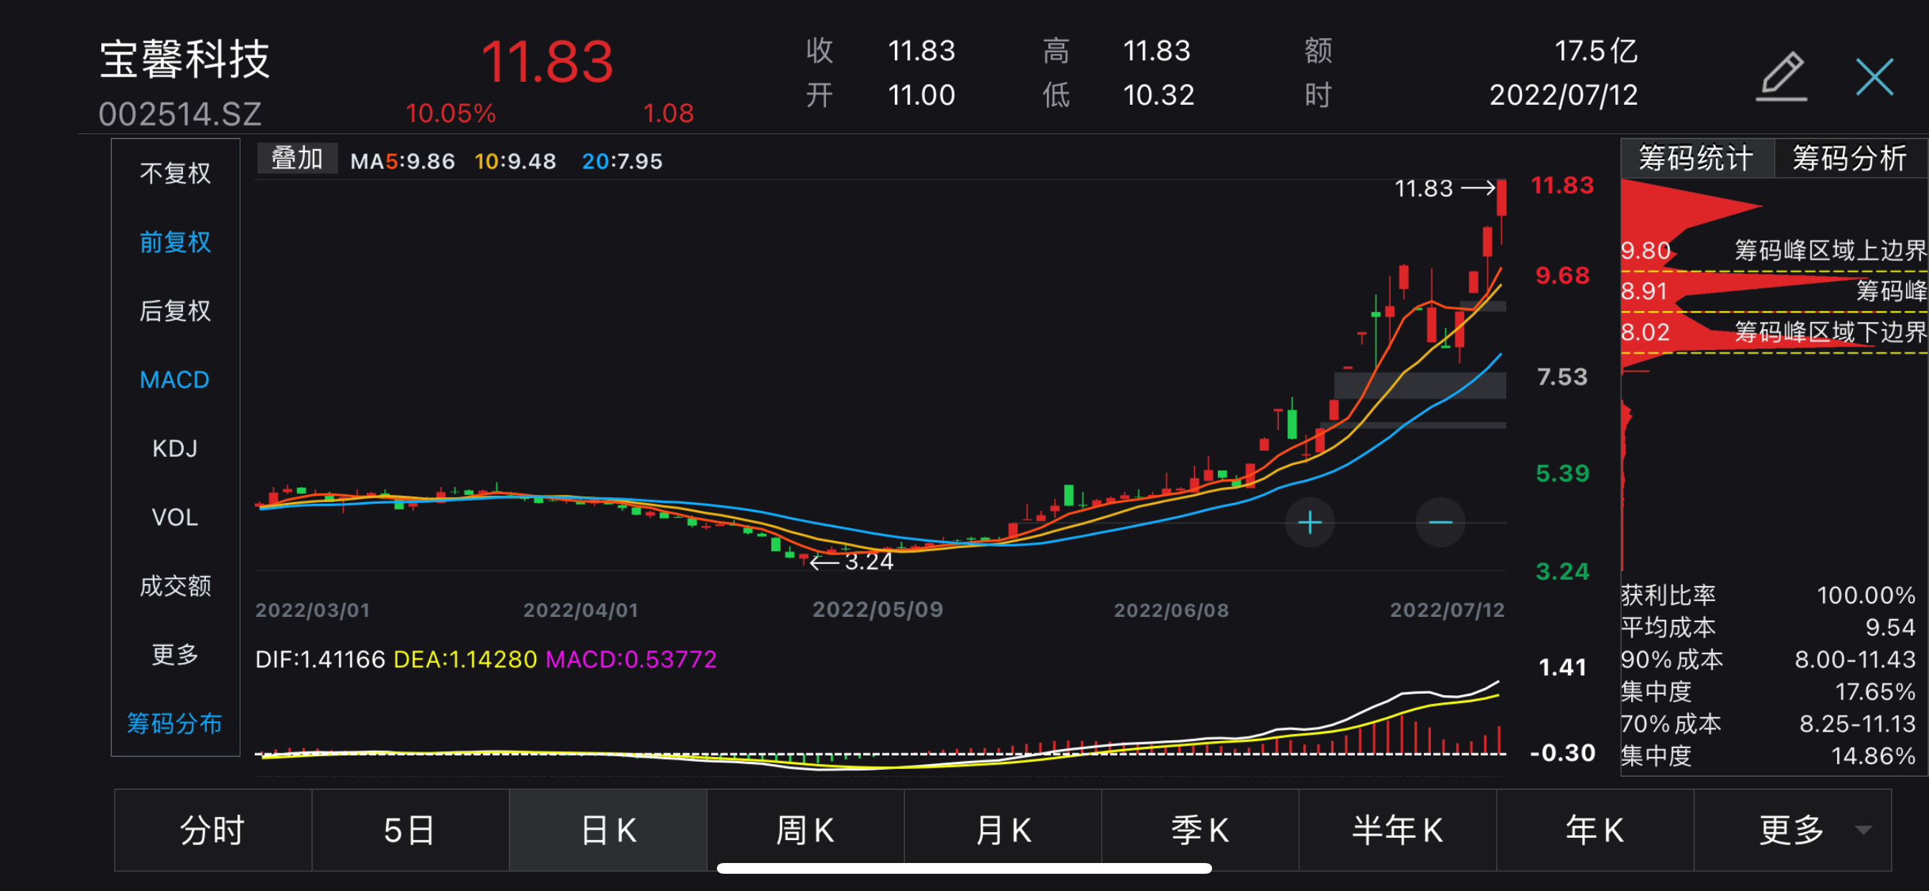Select 不复权 adjustment option
Image resolution: width=1929 pixels, height=891 pixels.
pyautogui.click(x=175, y=173)
